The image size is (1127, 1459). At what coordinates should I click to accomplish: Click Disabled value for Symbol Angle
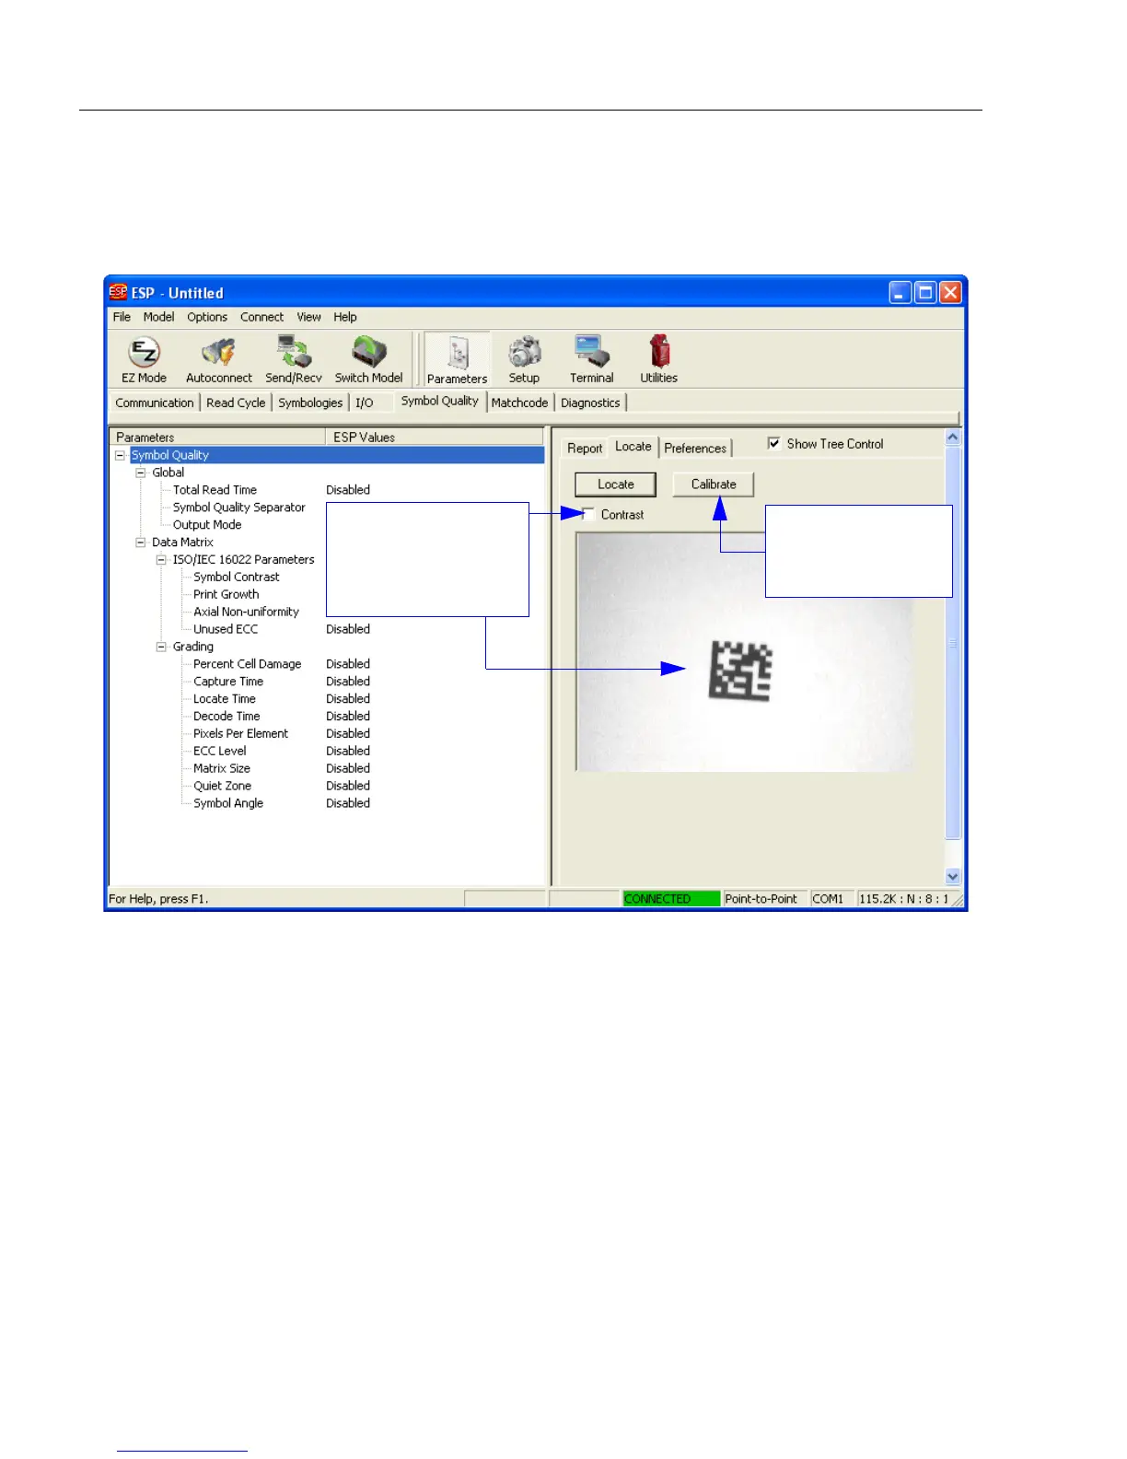[348, 804]
